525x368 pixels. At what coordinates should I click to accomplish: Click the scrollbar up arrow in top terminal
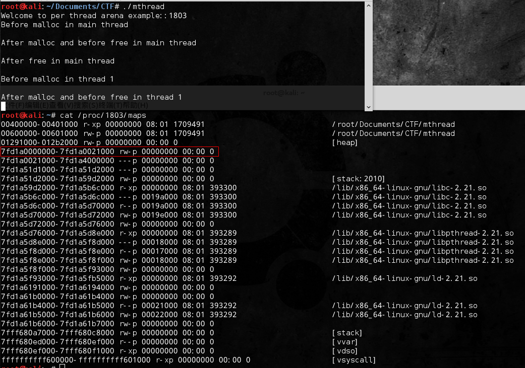point(368,5)
